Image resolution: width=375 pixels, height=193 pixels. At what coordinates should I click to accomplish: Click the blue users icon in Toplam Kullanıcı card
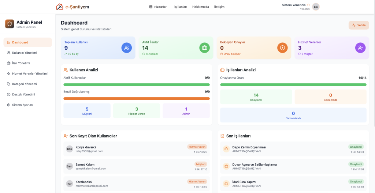(x=127, y=48)
